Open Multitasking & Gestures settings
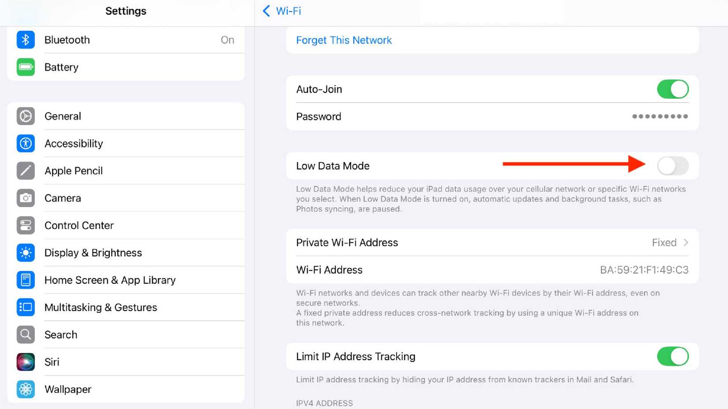The height and width of the screenshot is (409, 728). (126, 307)
